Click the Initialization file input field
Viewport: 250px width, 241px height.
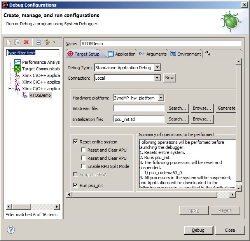pyautogui.click(x=138, y=119)
